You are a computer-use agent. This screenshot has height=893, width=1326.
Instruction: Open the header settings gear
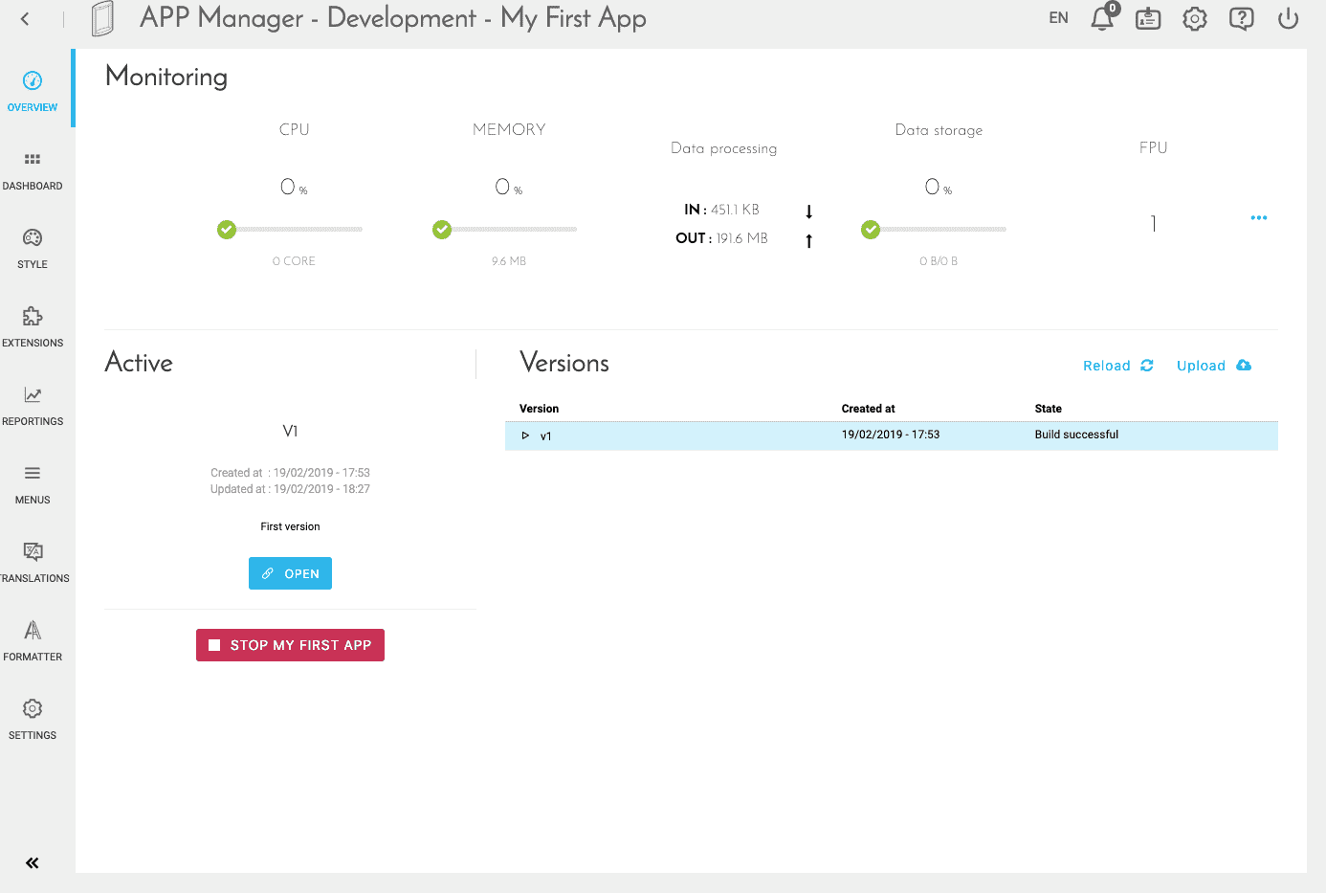point(1195,18)
